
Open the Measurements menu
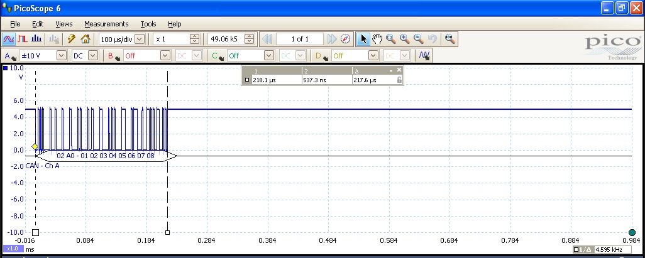coord(106,24)
